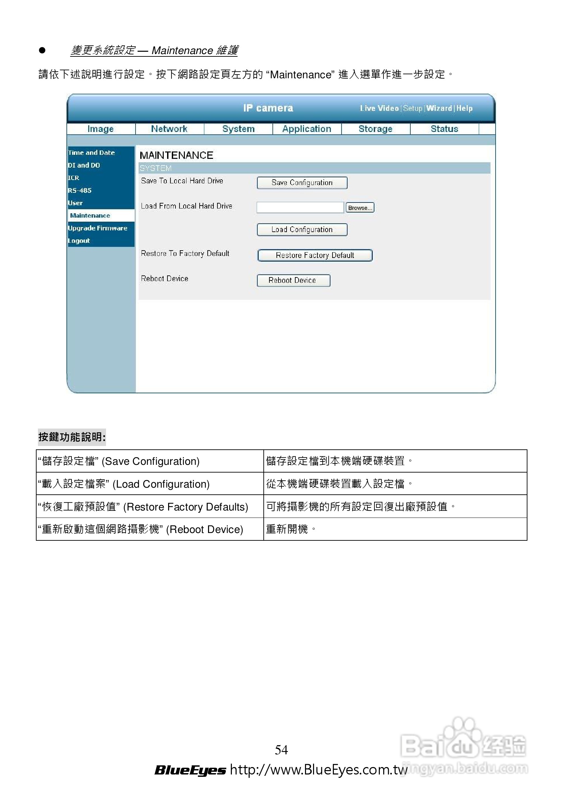Open the Application tab
Screen dimensions: 563x800
click(307, 129)
